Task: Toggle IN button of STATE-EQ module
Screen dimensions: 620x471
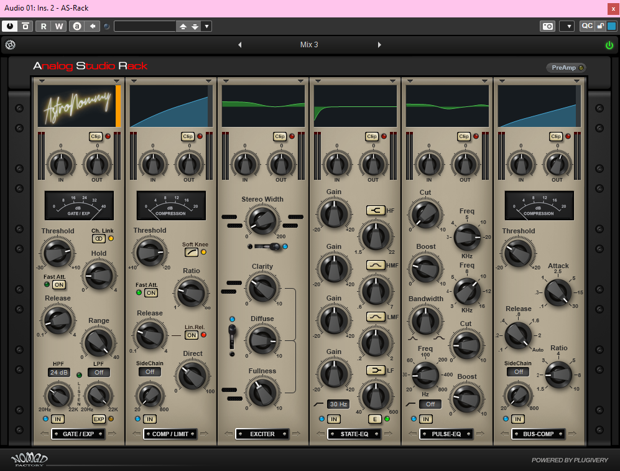Action: pyautogui.click(x=334, y=419)
